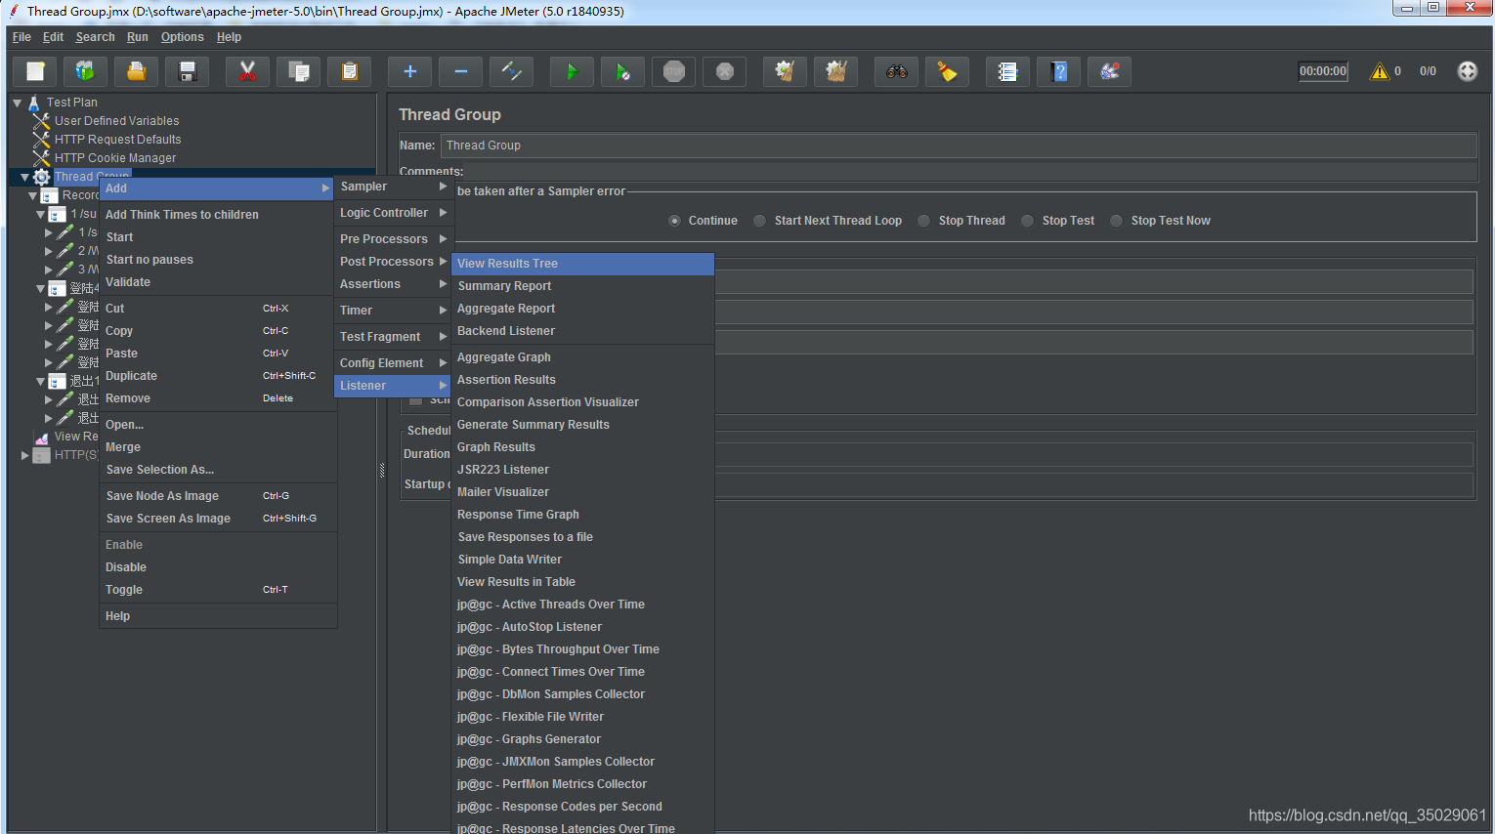Open the Pre Processors submenu
1495x834 pixels.
tap(392, 239)
